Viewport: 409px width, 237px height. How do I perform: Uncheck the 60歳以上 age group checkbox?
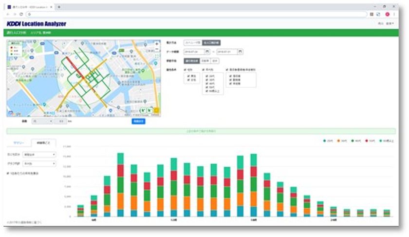[x=207, y=91]
